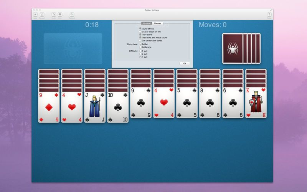This screenshot has width=307, height=192.
Task: Set difficulty to 2 suit
Action: [x=140, y=54]
